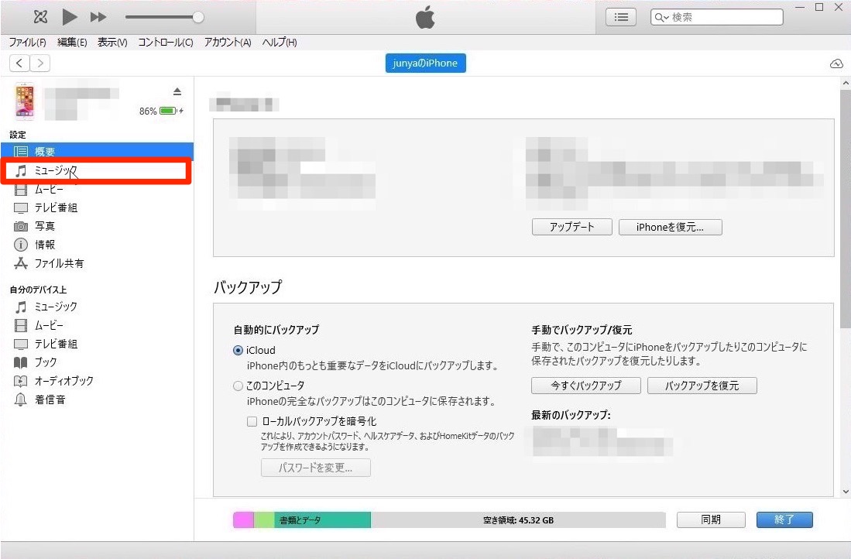The image size is (851, 559).
Task: Select 着信音 under 自分のデバイス上
Action: (50, 400)
